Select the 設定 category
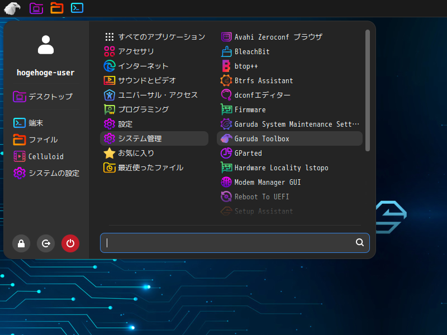 (x=154, y=124)
